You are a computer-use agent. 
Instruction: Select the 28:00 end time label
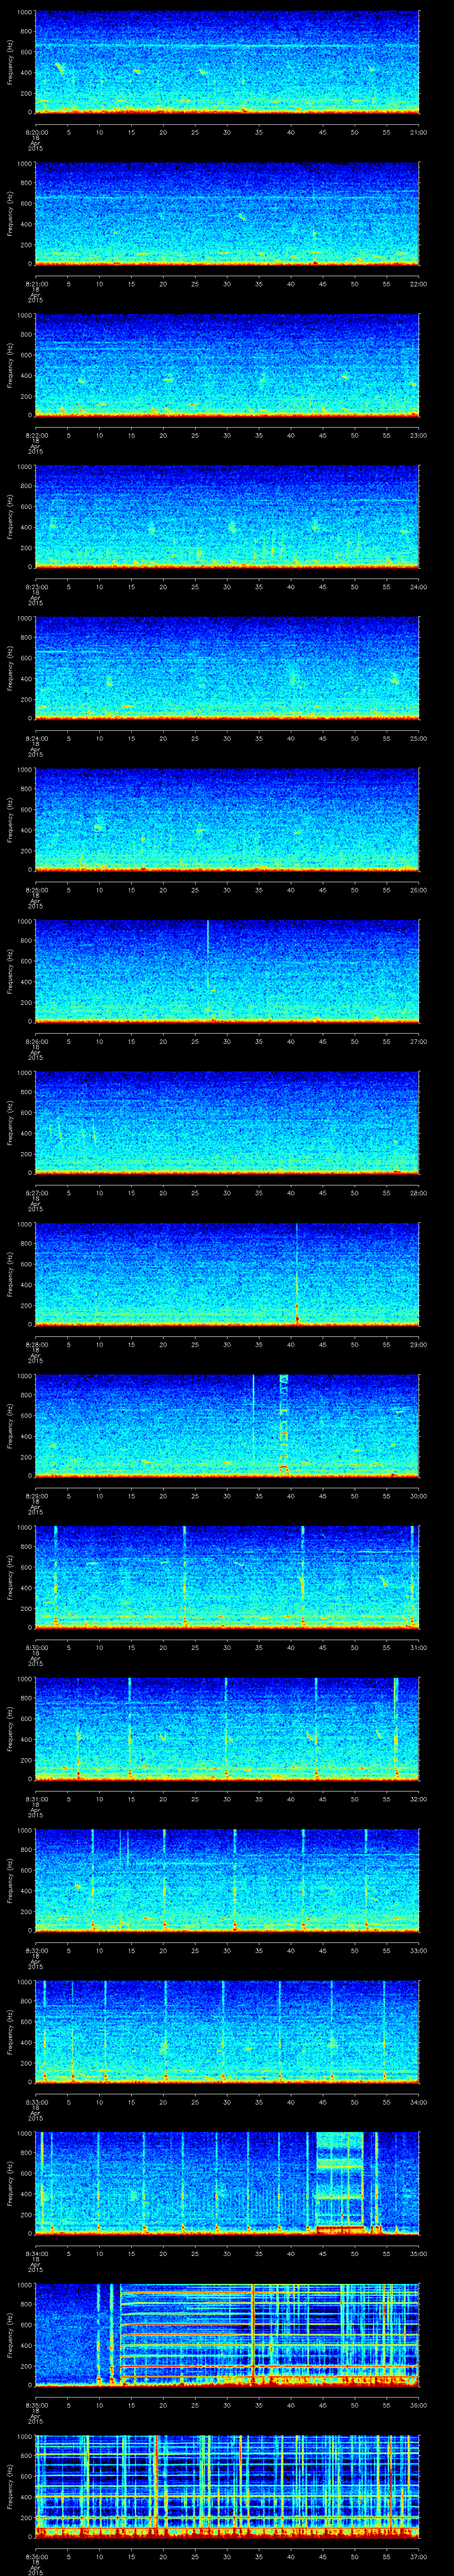pyautogui.click(x=419, y=1193)
